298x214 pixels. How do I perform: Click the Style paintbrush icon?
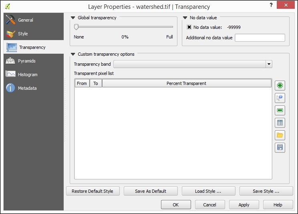[x=10, y=34]
